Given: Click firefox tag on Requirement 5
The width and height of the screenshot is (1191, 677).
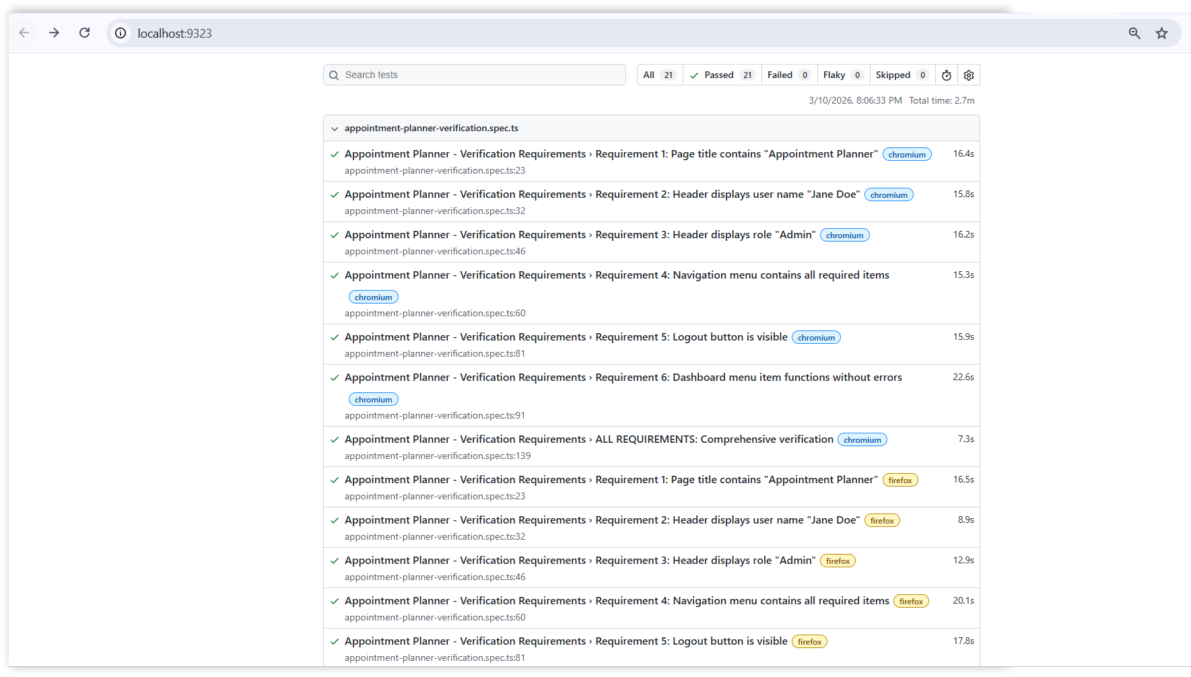Looking at the screenshot, I should pyautogui.click(x=809, y=642).
